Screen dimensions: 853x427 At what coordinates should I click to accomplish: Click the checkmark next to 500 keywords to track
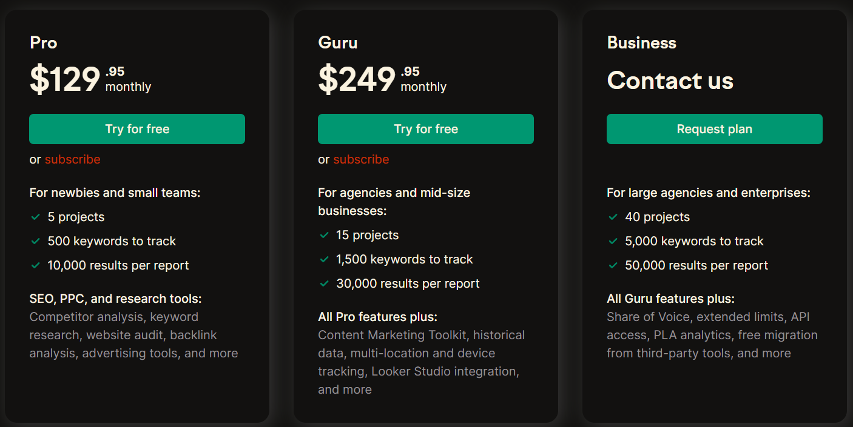tap(35, 241)
